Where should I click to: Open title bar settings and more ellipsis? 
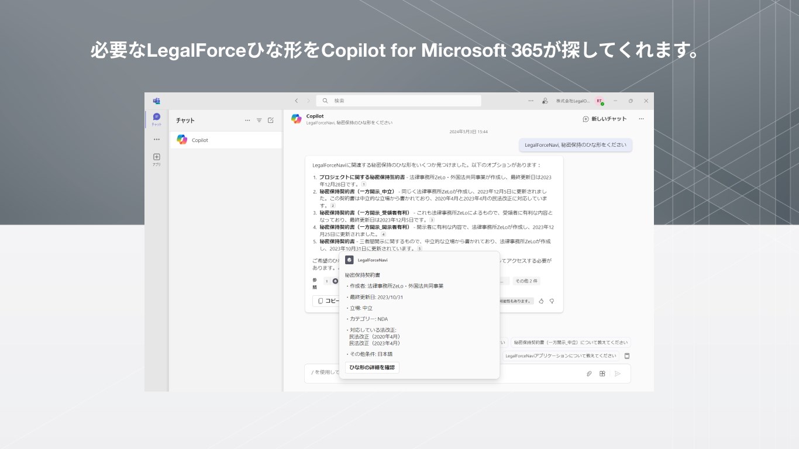coord(531,101)
